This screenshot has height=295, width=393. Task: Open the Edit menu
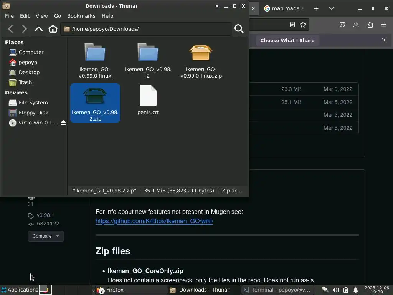[25, 16]
